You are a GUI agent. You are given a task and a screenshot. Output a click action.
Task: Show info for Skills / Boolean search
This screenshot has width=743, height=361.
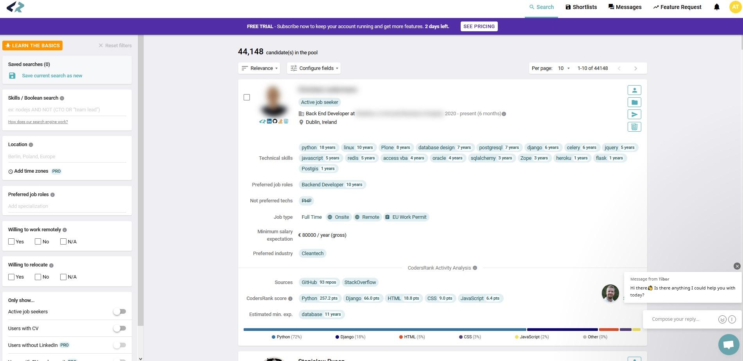tap(62, 98)
